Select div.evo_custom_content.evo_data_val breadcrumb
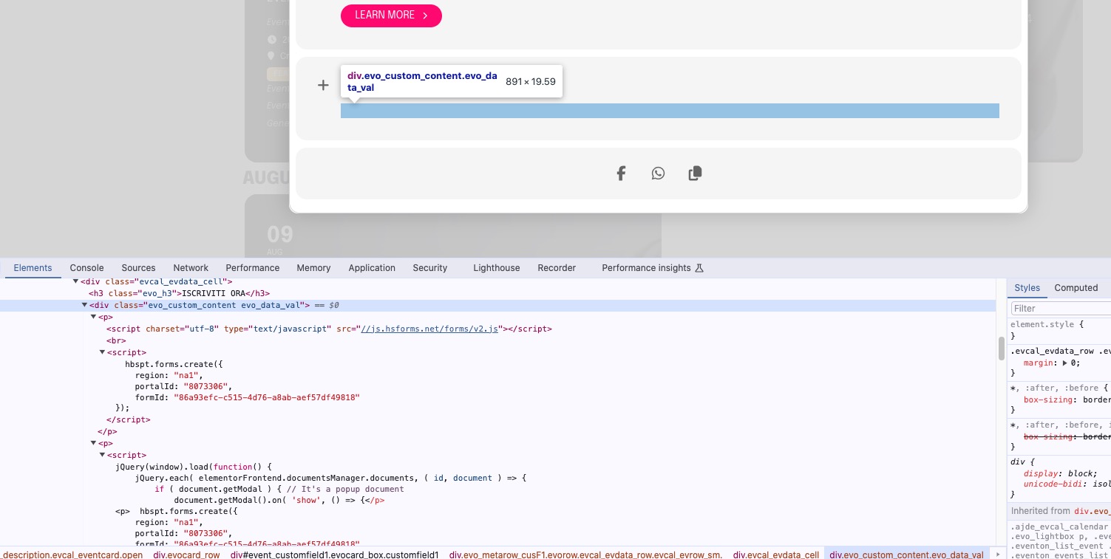 point(906,555)
